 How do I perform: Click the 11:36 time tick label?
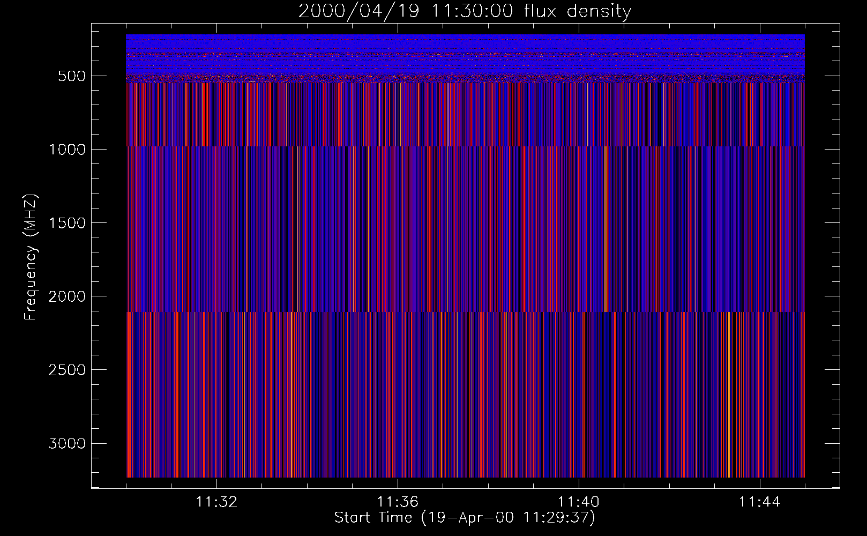[x=398, y=502]
